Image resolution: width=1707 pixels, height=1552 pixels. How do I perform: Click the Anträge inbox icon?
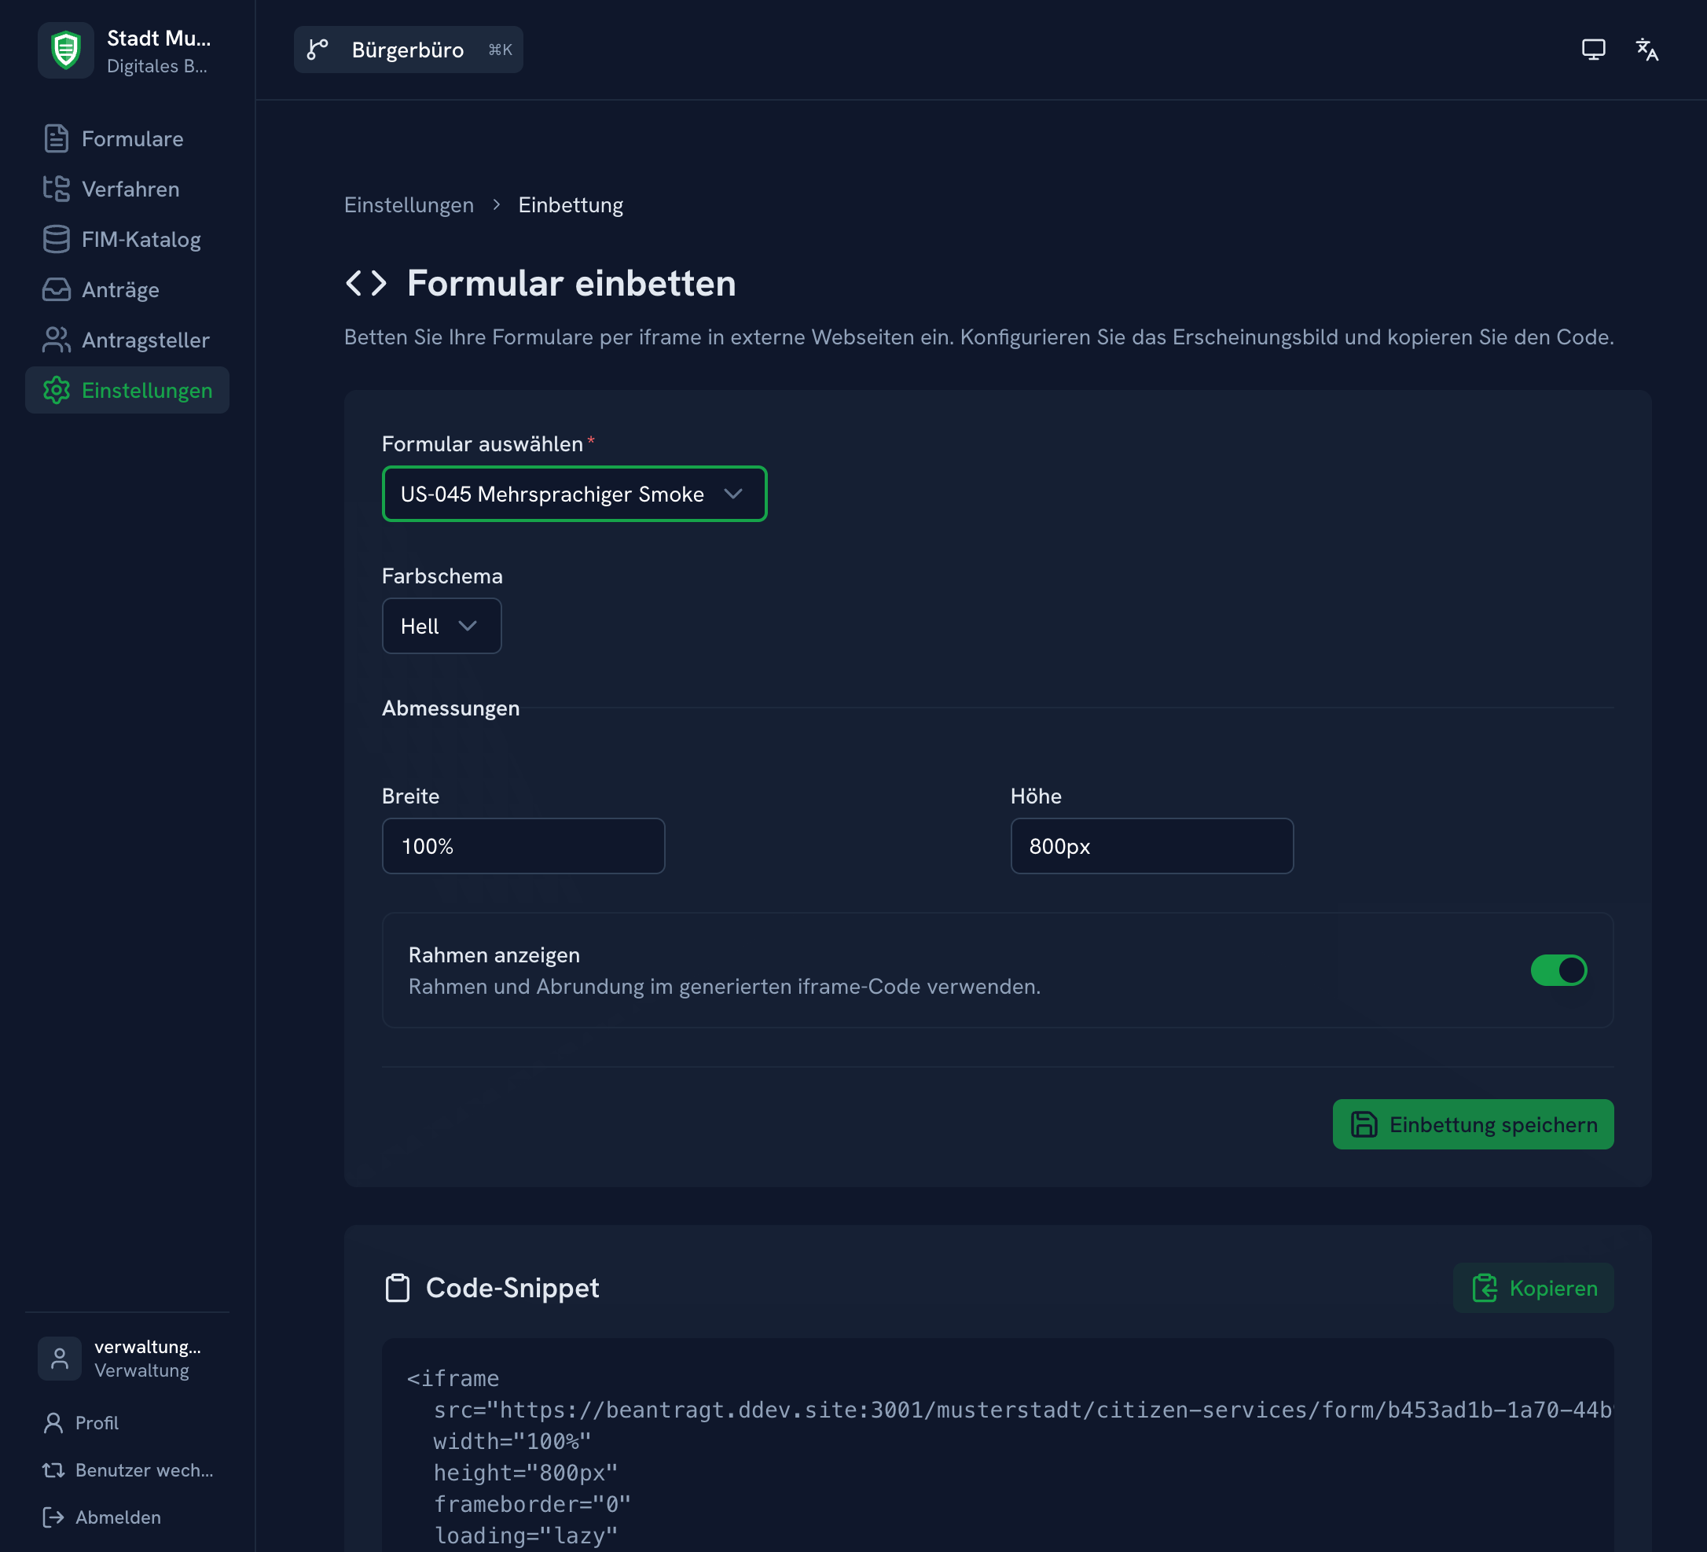point(56,290)
